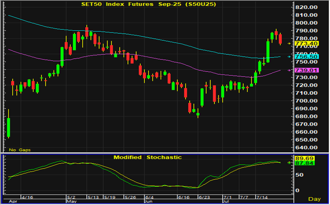The height and width of the screenshot is (205, 330).
Task: Select the magenta 739.01 moving average tag
Action: [x=307, y=70]
